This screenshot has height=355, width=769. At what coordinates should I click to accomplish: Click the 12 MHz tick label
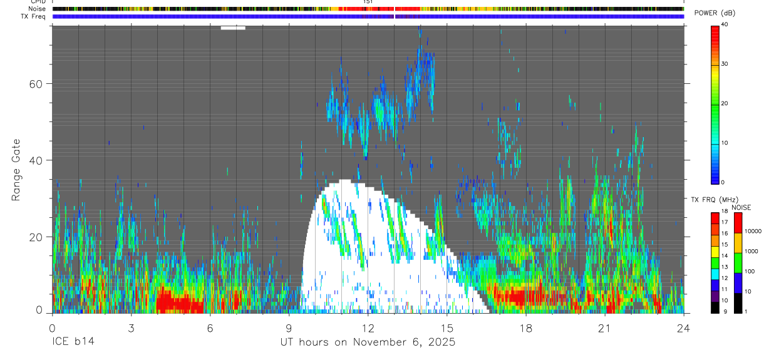pyautogui.click(x=724, y=278)
